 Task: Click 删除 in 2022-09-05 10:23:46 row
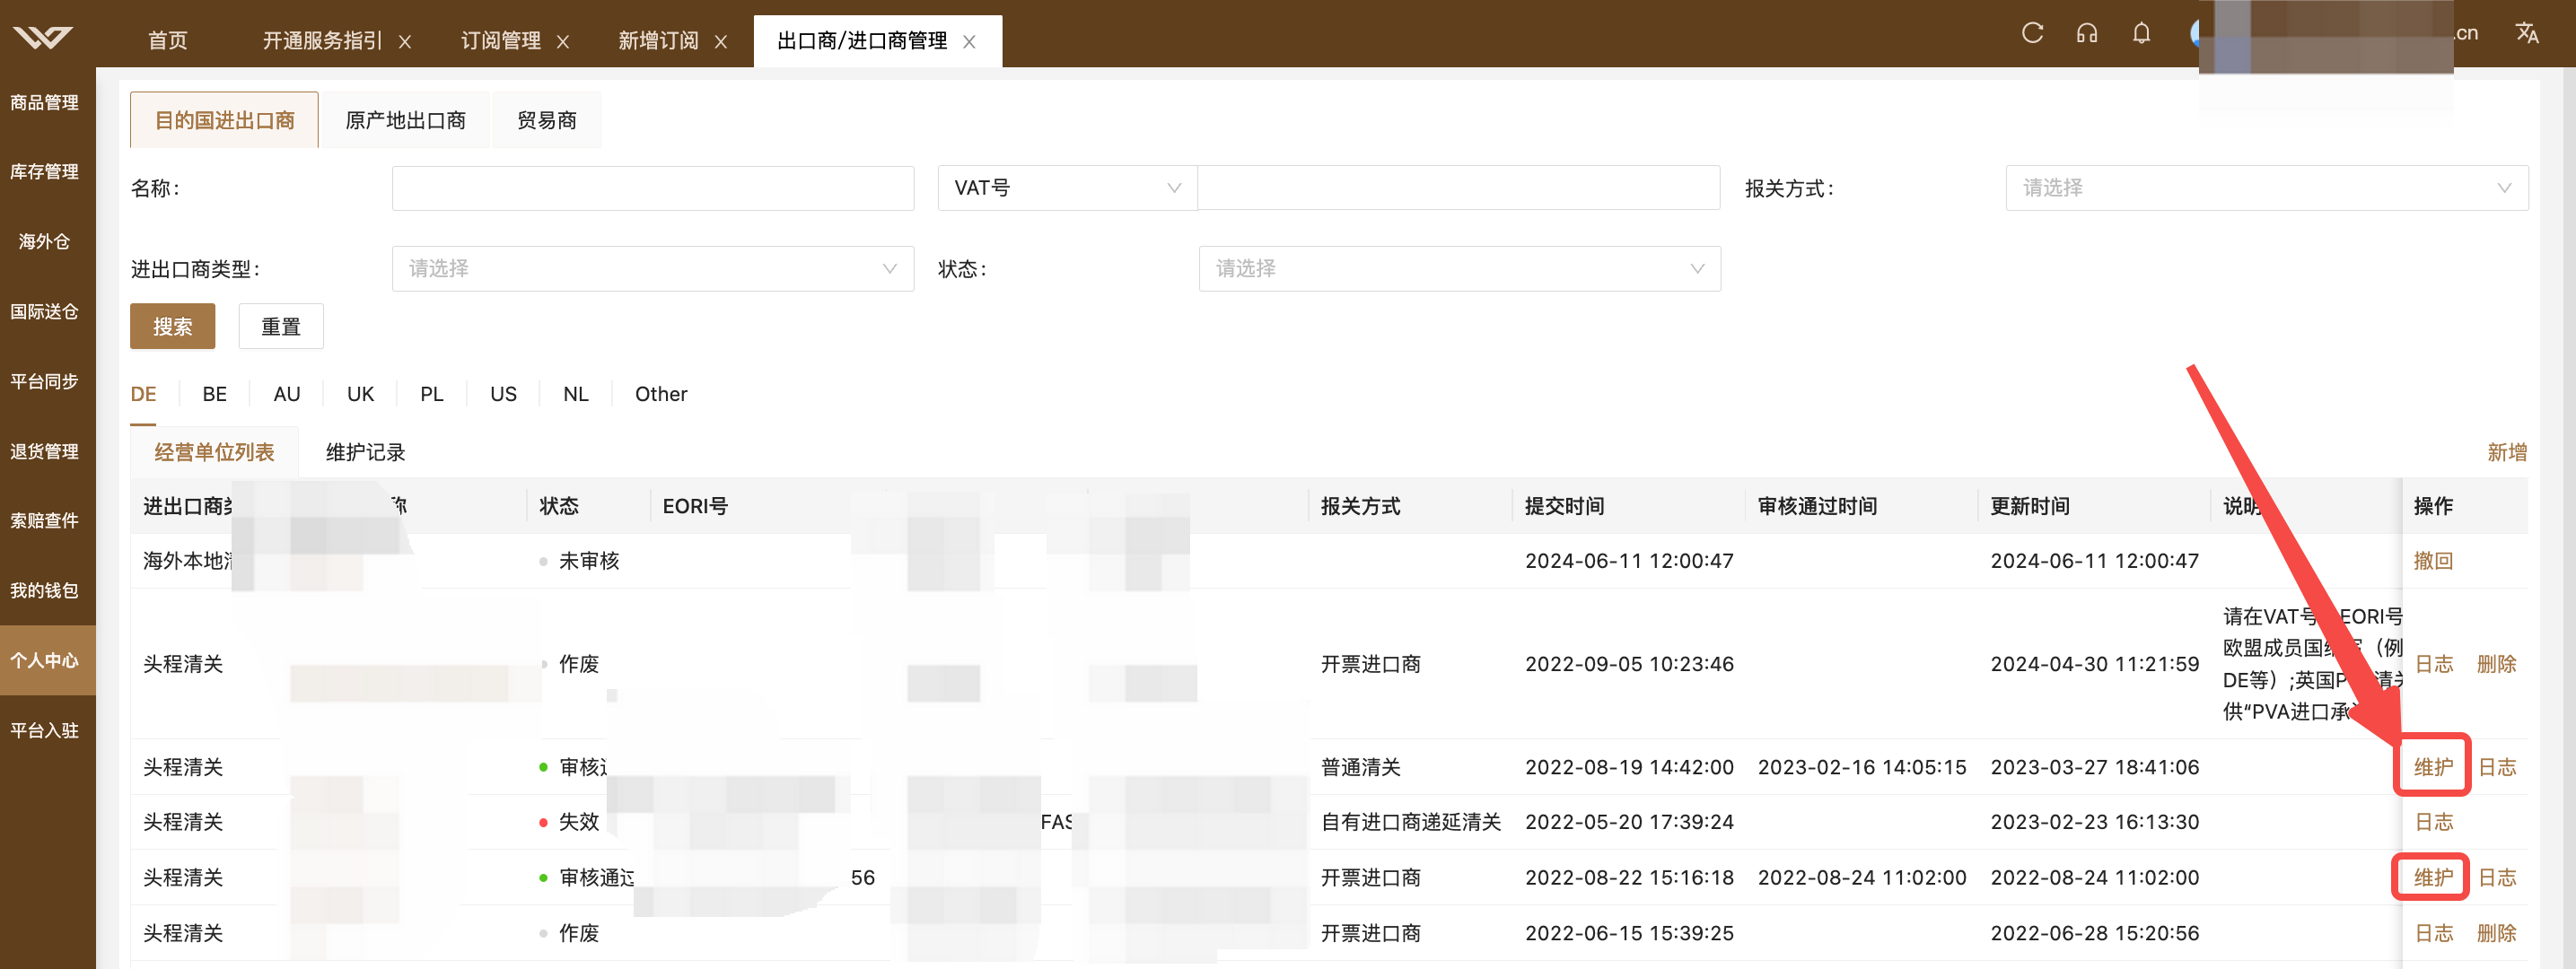[2496, 664]
